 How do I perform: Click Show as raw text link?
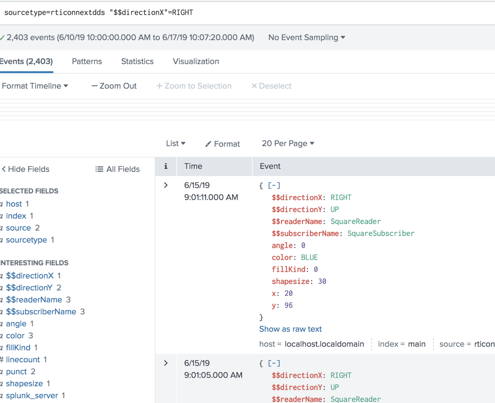pyautogui.click(x=290, y=329)
